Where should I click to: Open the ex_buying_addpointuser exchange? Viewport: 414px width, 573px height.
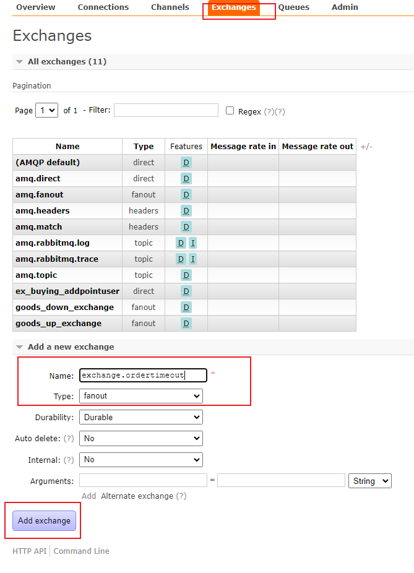pos(67,291)
